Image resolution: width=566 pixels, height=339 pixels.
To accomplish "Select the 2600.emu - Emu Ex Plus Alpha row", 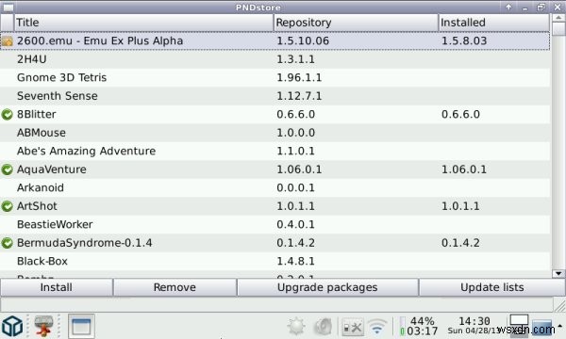I will pyautogui.click(x=275, y=40).
